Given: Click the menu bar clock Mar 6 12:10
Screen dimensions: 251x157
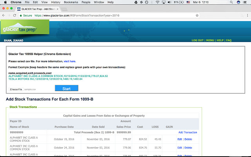Looking at the screenshot, I should click(x=201, y=2).
